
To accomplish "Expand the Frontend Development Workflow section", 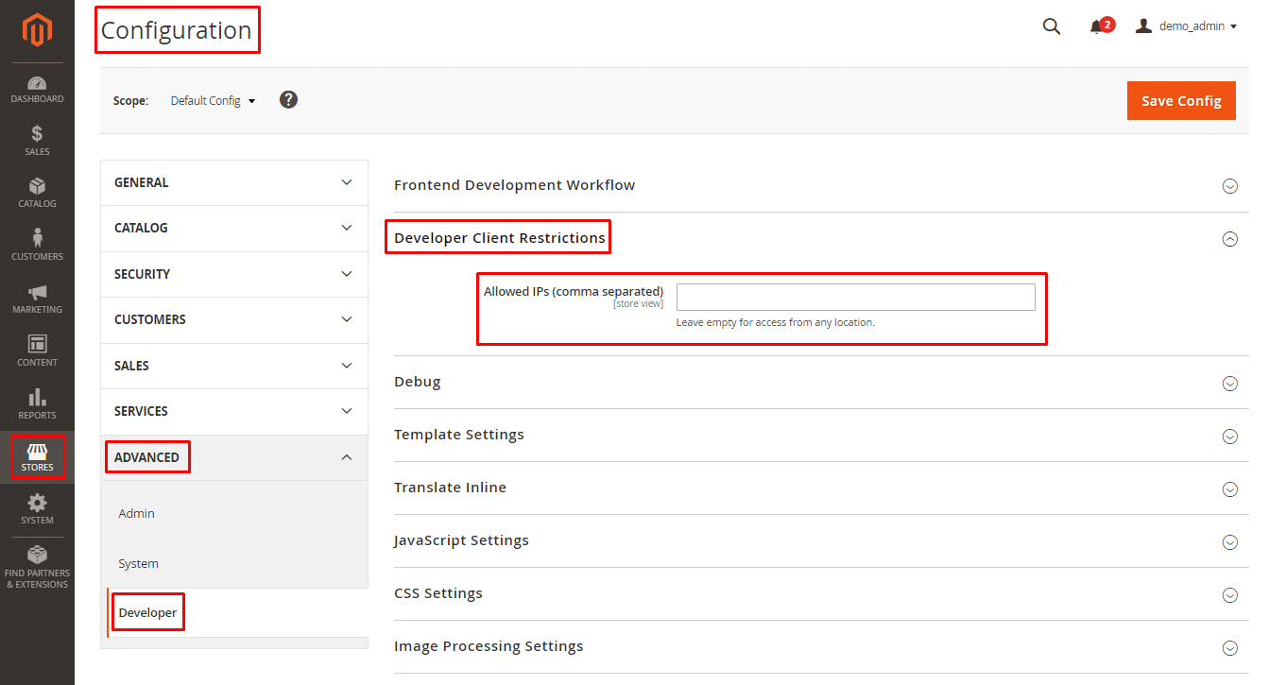I will click(1229, 186).
